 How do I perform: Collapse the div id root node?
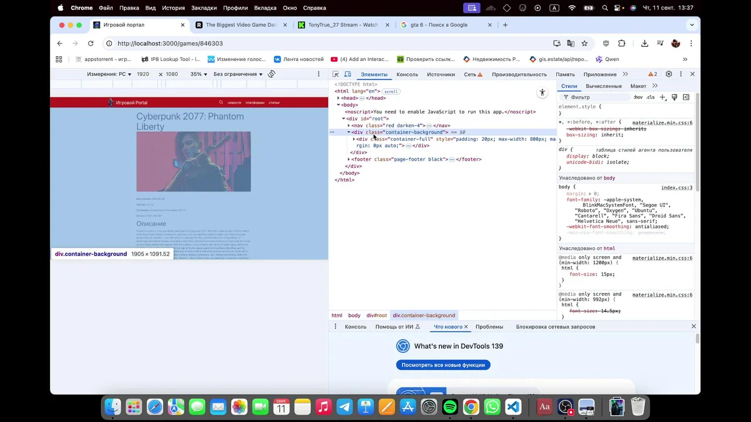344,119
